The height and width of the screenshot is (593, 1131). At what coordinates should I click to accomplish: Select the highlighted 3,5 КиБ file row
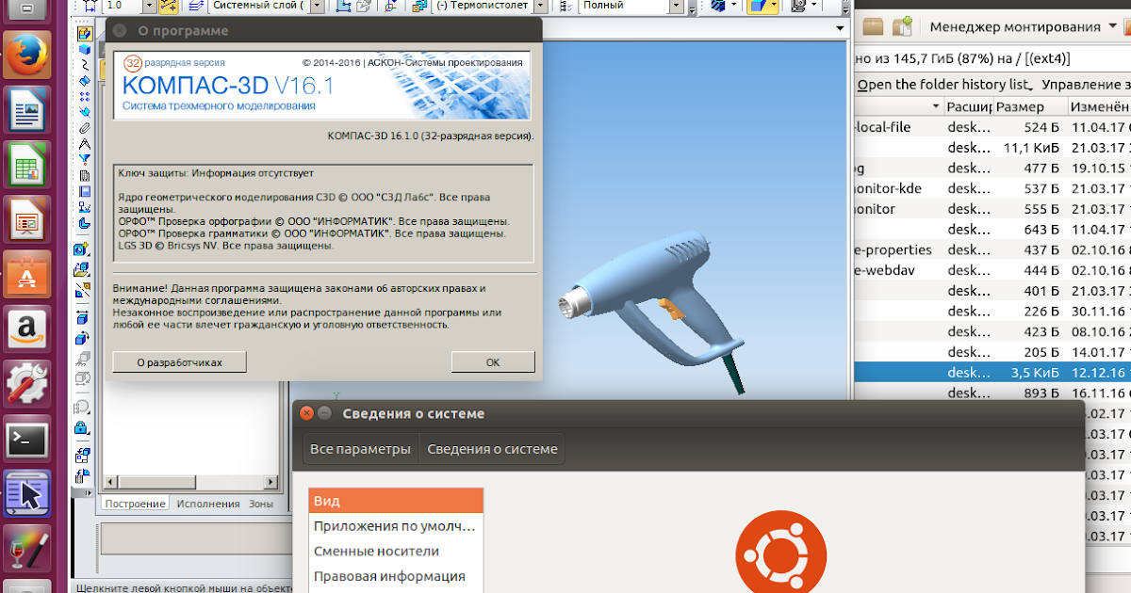[x=992, y=373]
